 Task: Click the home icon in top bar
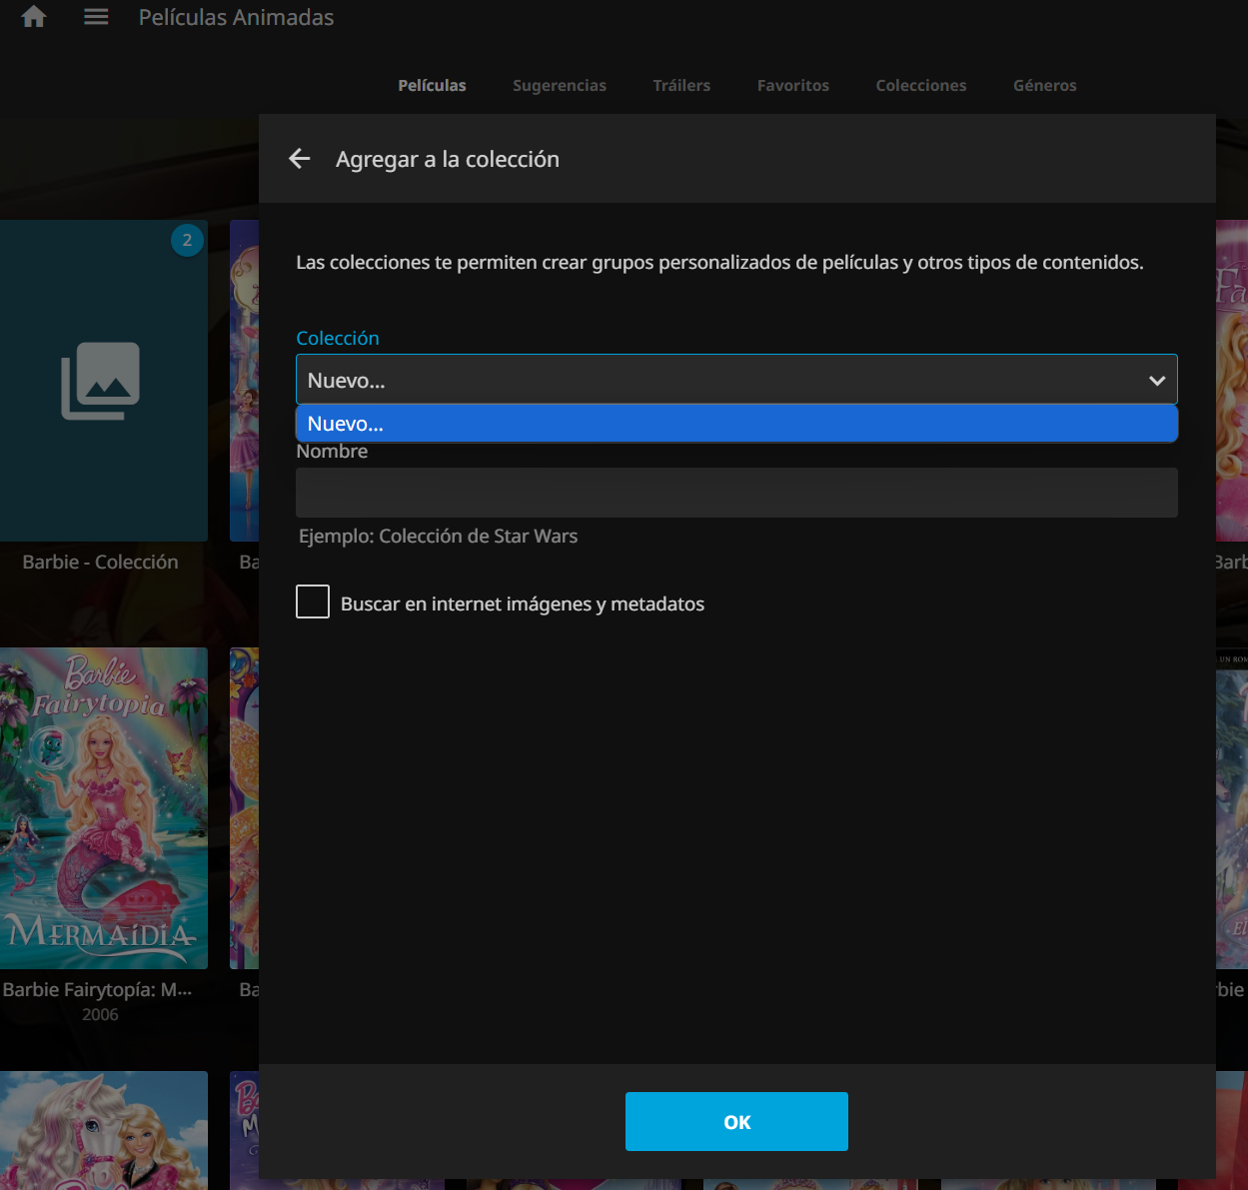[34, 17]
